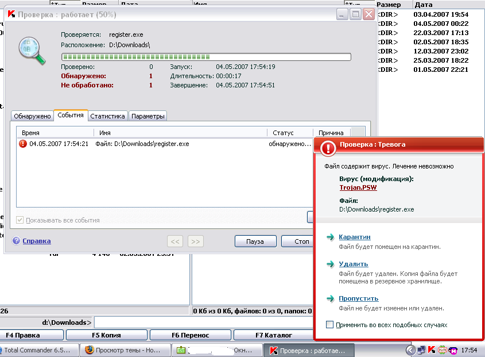Select the register.exe event row
Screen dimensions: 485x357
[165, 144]
